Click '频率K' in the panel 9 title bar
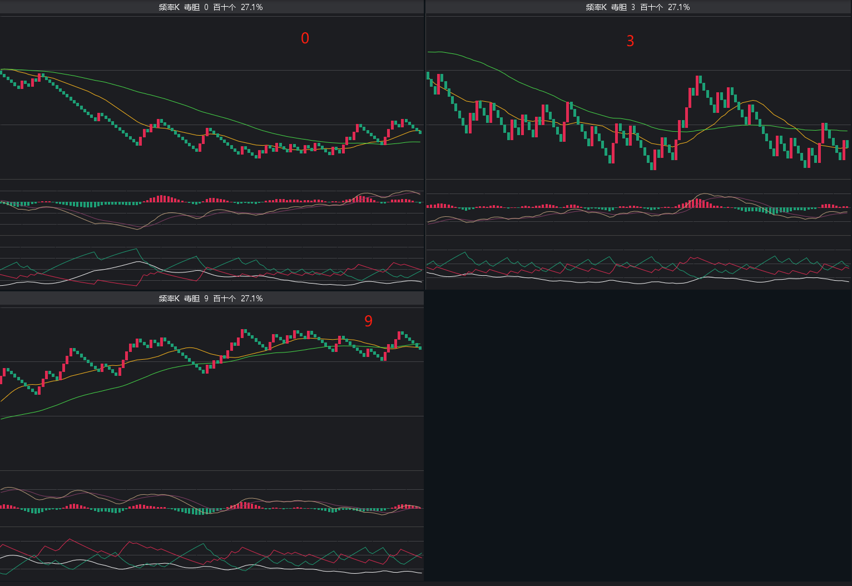 (x=169, y=299)
